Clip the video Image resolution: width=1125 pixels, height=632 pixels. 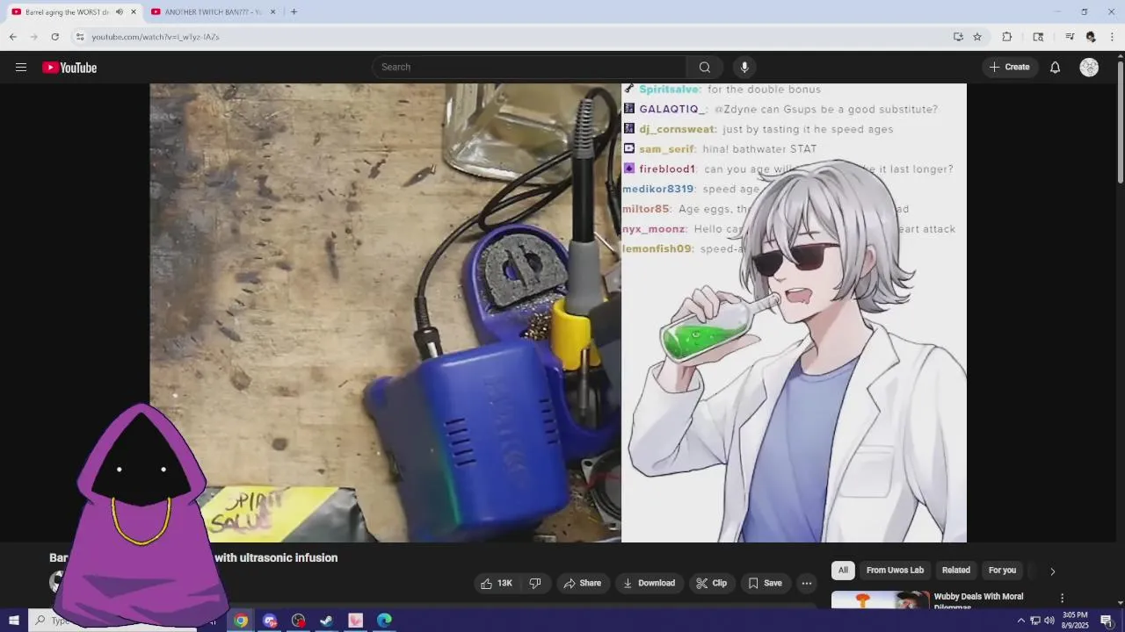click(711, 584)
